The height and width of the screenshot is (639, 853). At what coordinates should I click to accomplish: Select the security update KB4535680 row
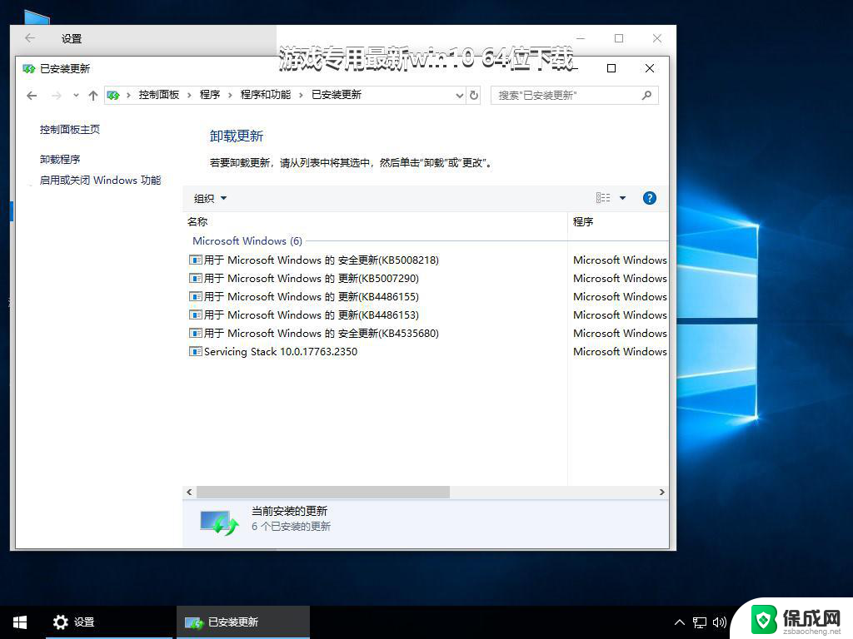tap(427, 333)
